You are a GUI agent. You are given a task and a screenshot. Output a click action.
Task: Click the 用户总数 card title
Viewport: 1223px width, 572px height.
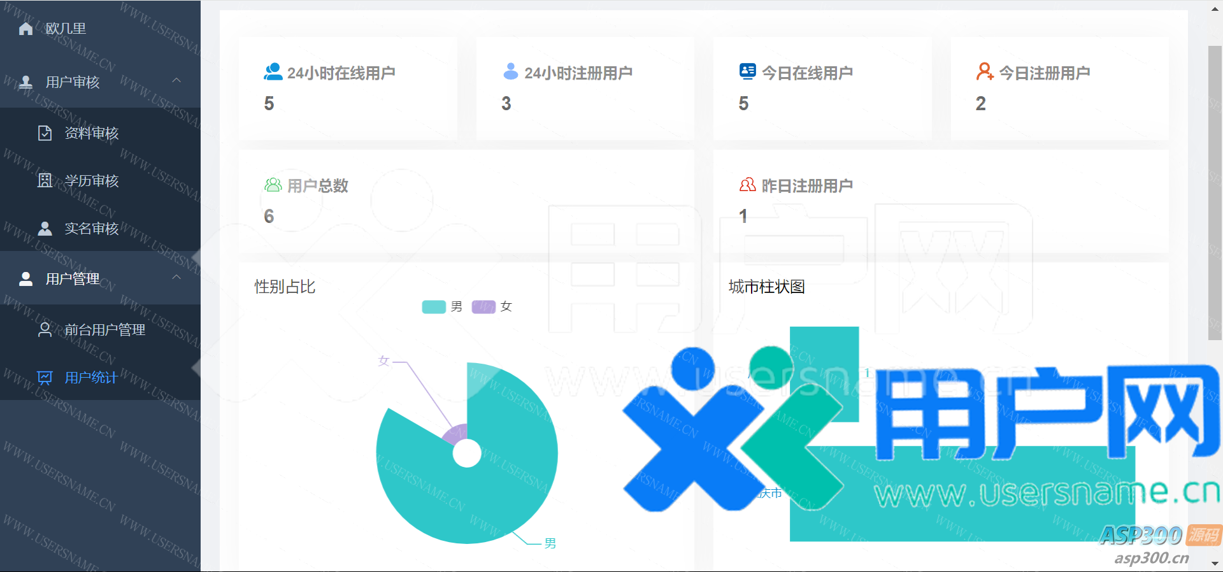318,186
